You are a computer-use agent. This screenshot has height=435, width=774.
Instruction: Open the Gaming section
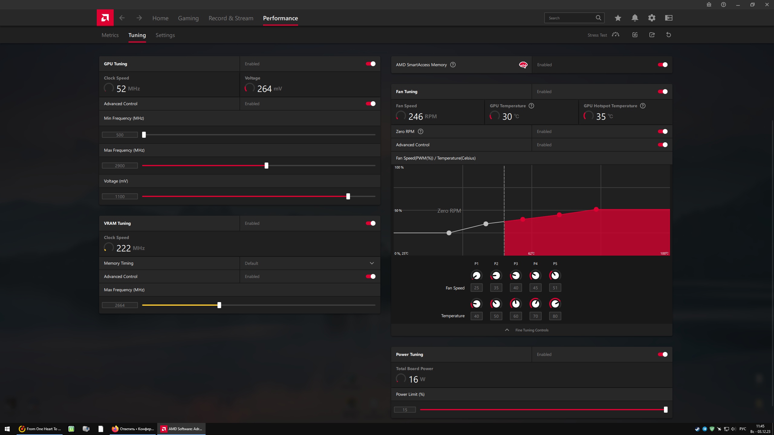pos(188,18)
